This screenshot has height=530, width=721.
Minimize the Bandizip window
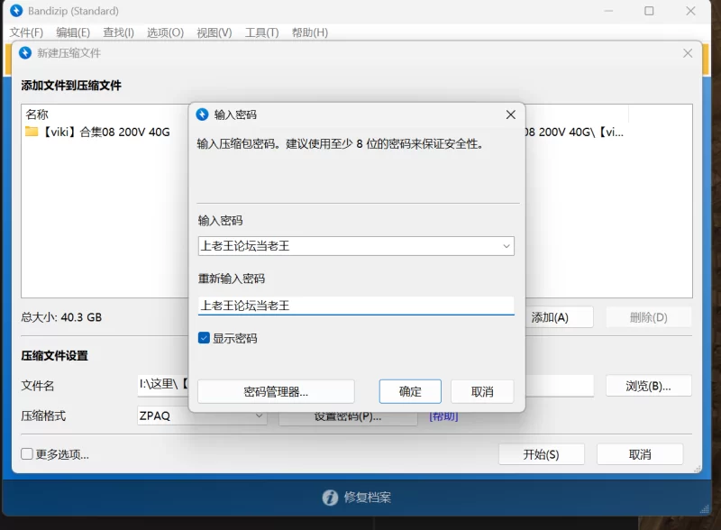[608, 11]
